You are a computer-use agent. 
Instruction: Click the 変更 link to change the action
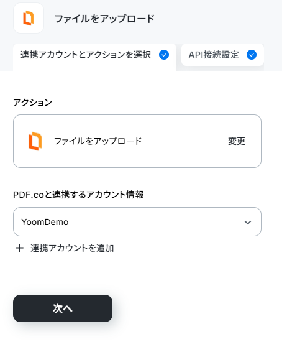pos(237,141)
